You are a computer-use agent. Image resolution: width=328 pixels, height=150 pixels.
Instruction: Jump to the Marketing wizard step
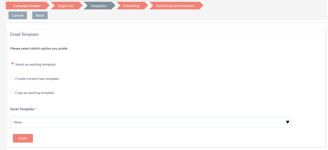point(131,6)
